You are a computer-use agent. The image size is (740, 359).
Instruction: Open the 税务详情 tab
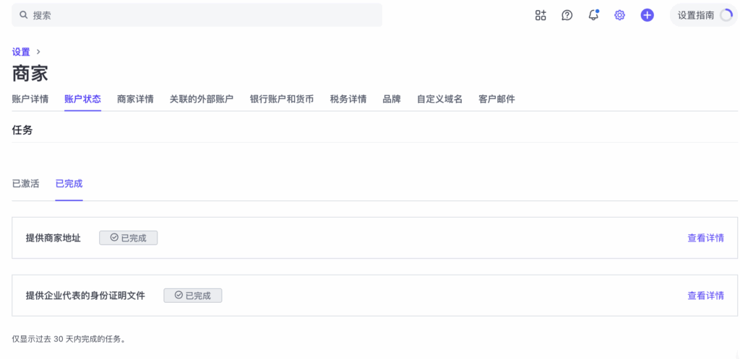point(348,99)
